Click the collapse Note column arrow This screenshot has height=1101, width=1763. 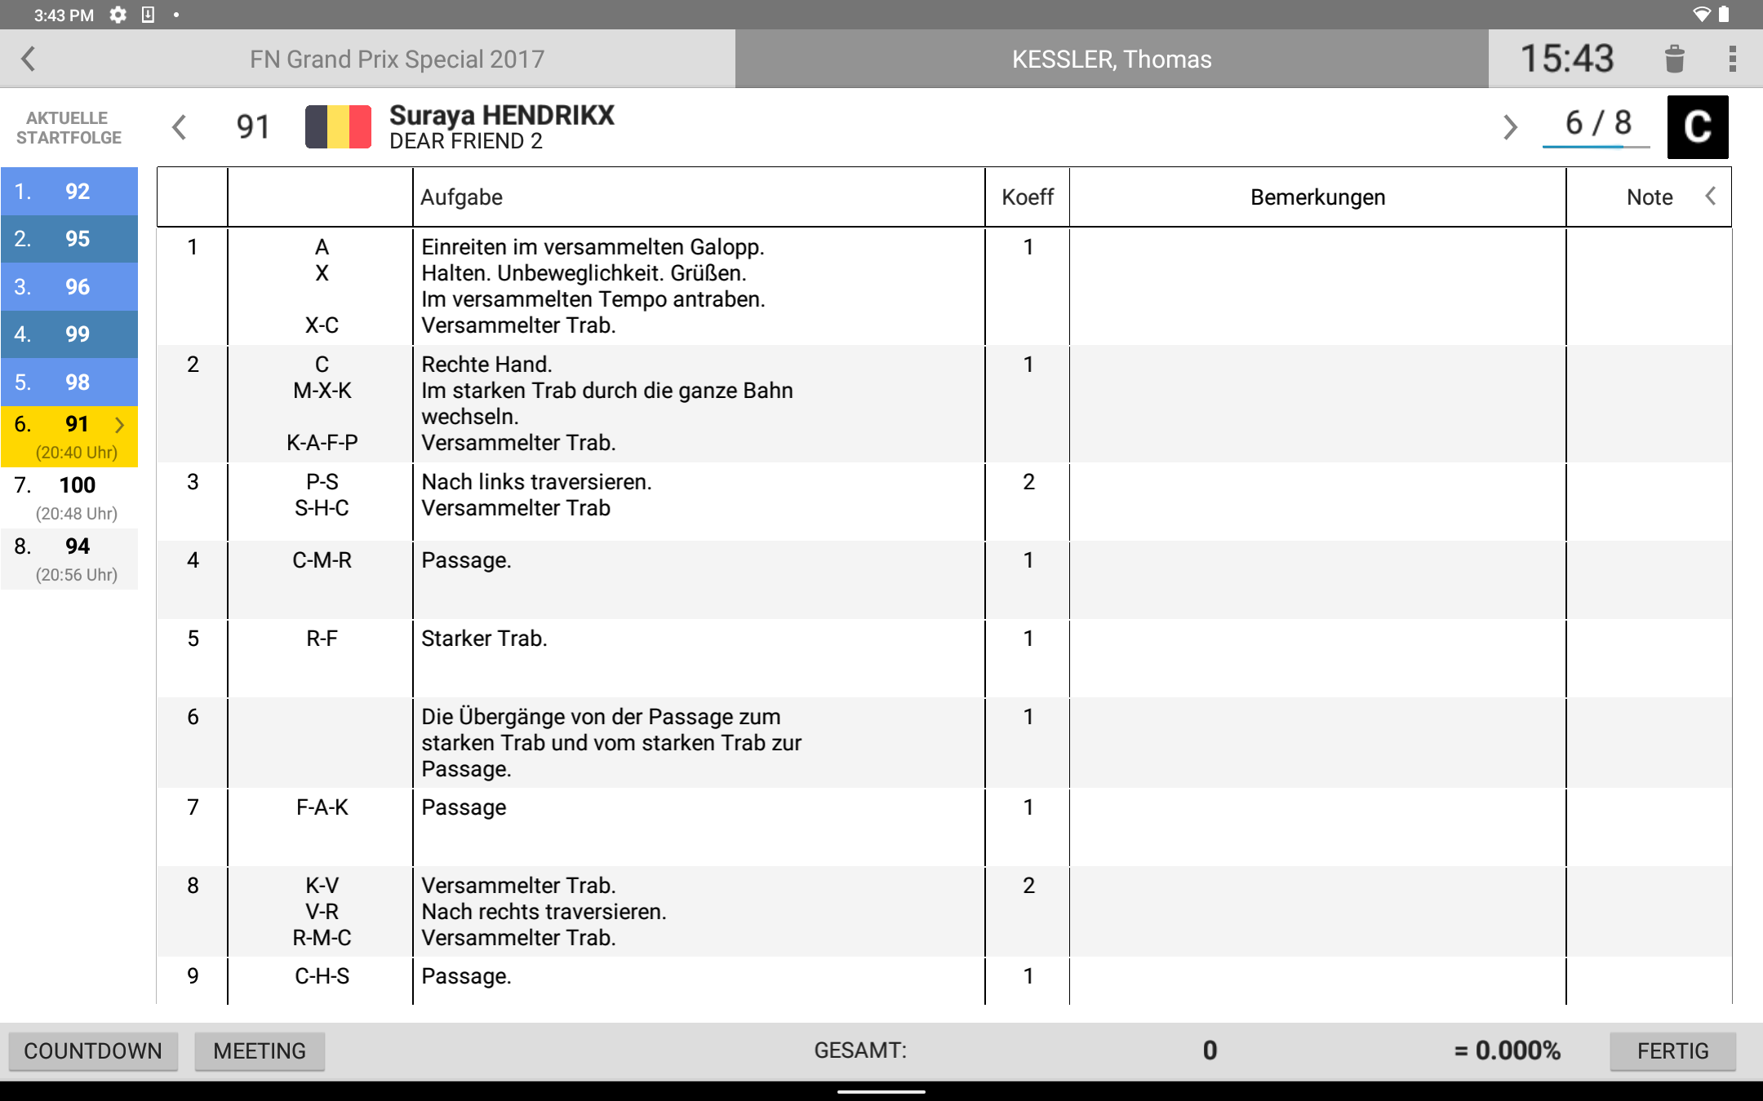(x=1715, y=196)
